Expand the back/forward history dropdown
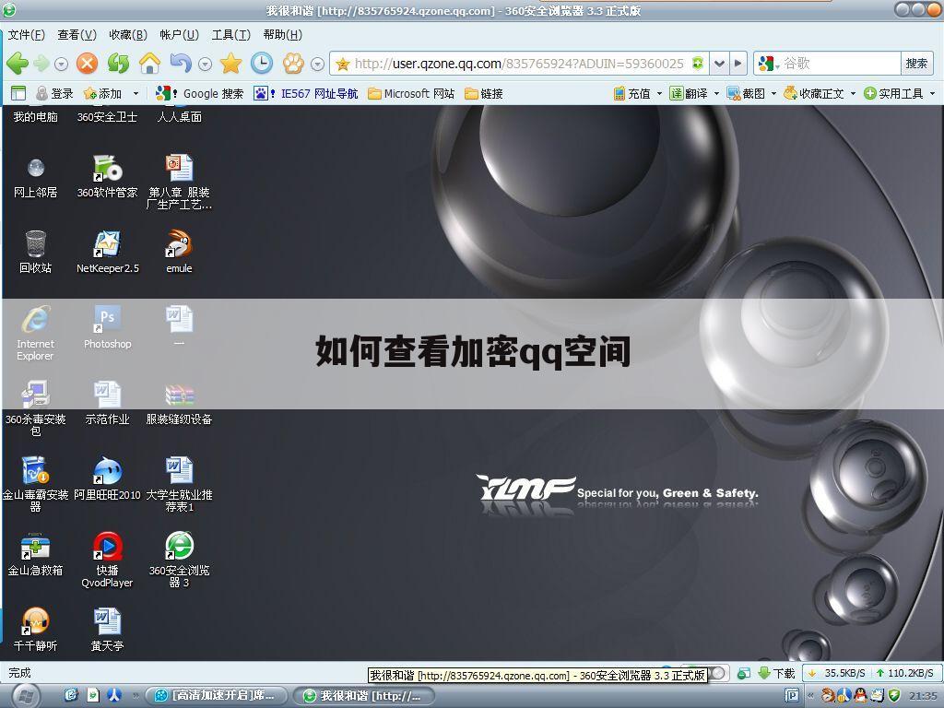This screenshot has width=944, height=708. tap(61, 64)
